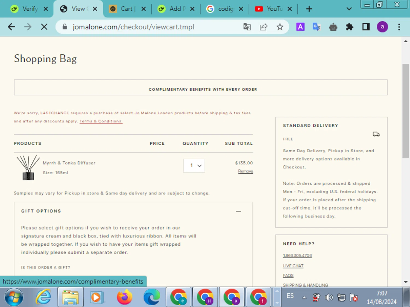Show hidden tray icons arrow
Screen dimensions: 410x307
(304, 297)
